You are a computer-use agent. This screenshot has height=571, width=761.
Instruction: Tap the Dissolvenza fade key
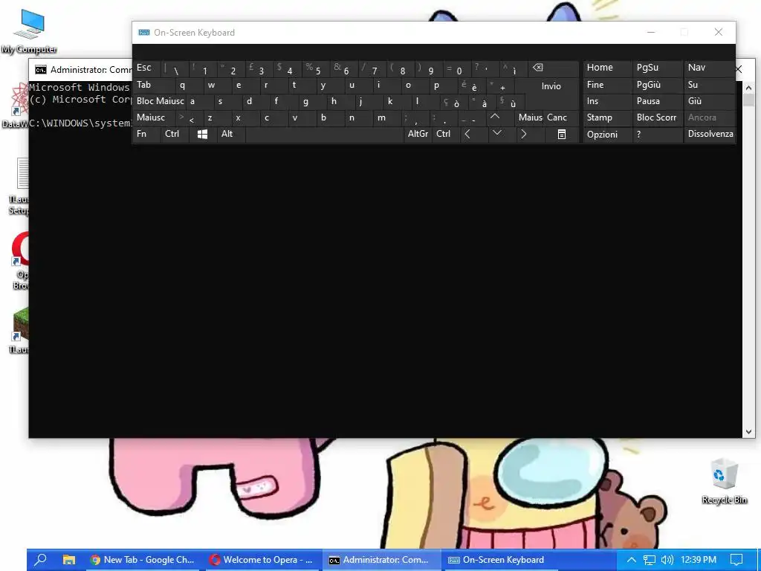click(x=710, y=135)
